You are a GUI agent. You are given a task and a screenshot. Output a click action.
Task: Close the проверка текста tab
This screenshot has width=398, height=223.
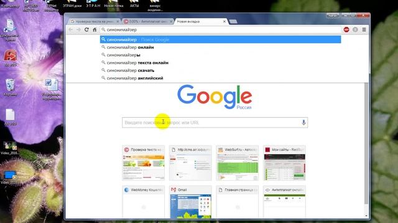click(x=118, y=22)
